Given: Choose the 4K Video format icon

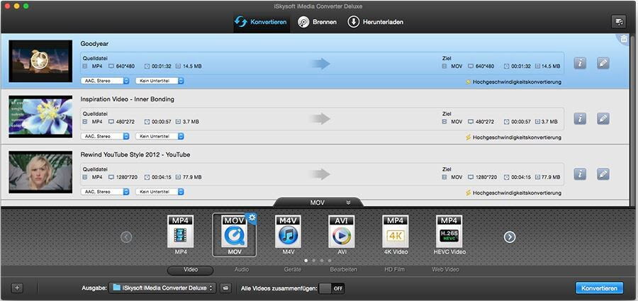Looking at the screenshot, I should coord(396,232).
